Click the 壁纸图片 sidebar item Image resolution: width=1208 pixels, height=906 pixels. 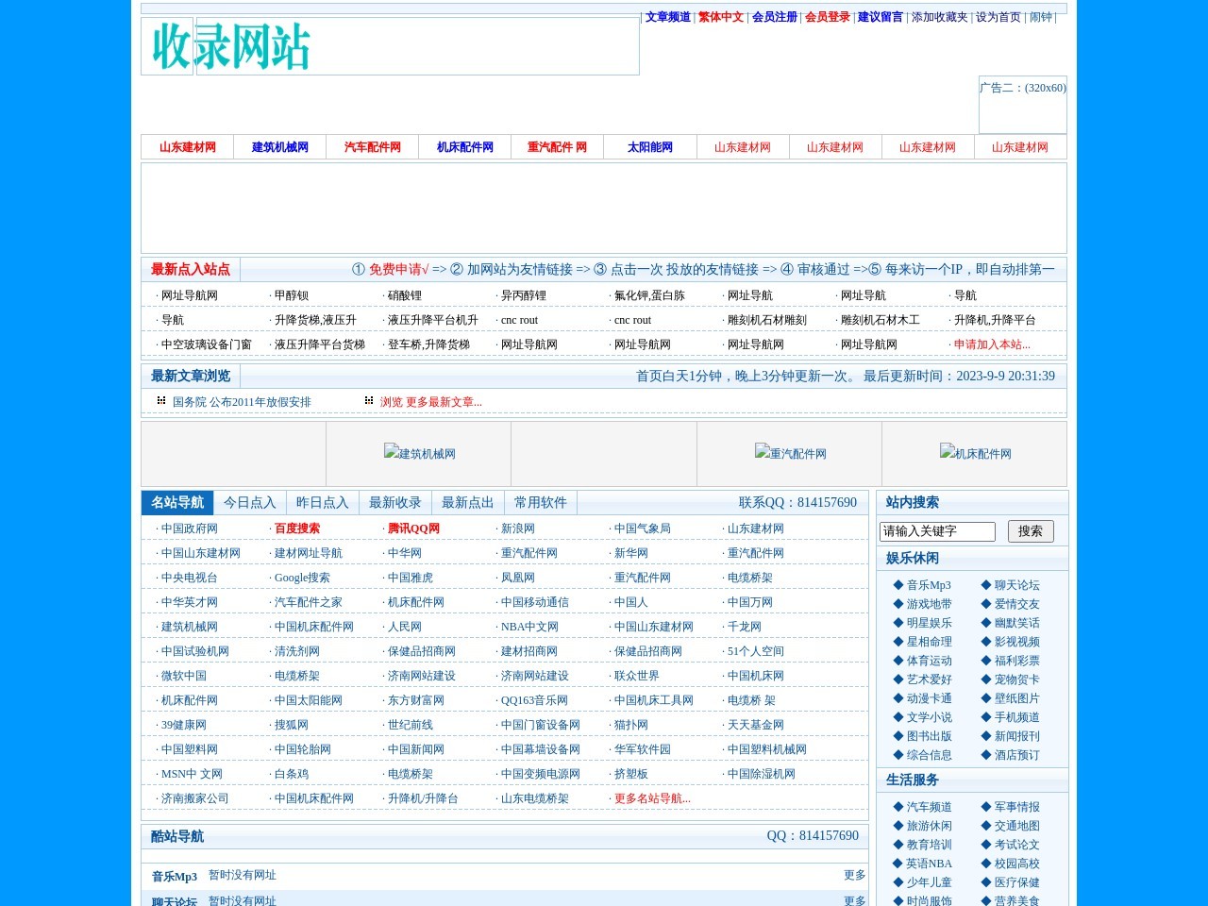coord(1015,698)
